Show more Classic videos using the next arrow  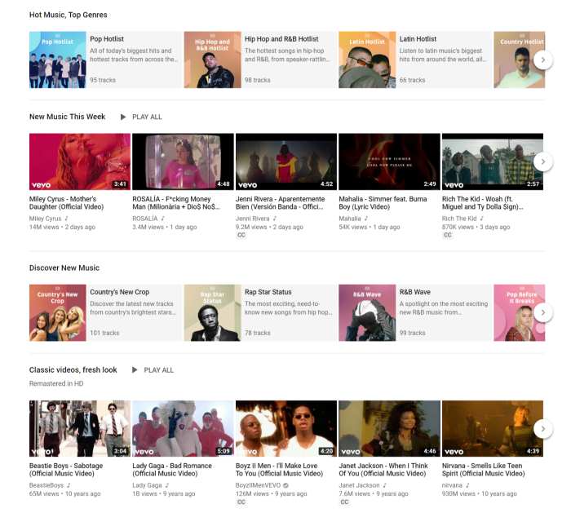point(543,428)
